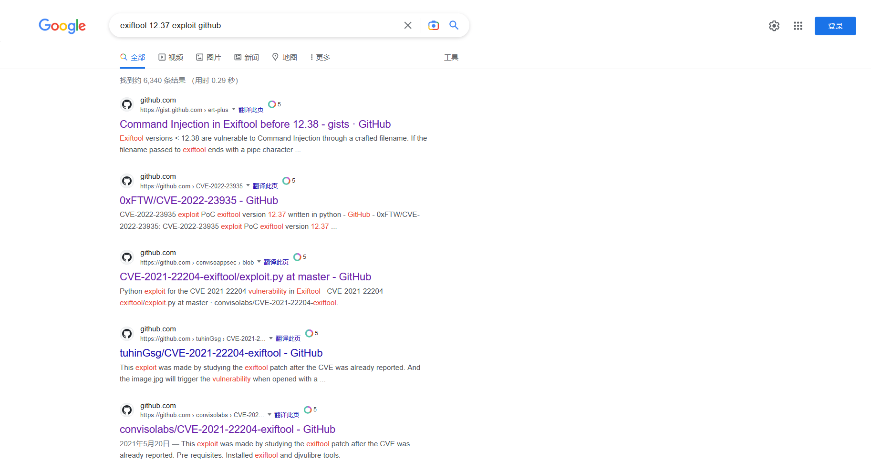Click GitHub favicon of convisoappsec blob result
Screen dimensions: 871x461
point(127,257)
